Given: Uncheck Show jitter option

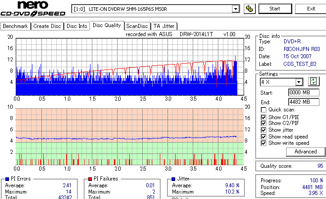Looking at the screenshot, I should point(263,130).
